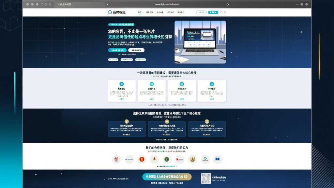The width and height of the screenshot is (334, 188).
Task: Click the target icon on the first feature card
Action: click(x=122, y=84)
